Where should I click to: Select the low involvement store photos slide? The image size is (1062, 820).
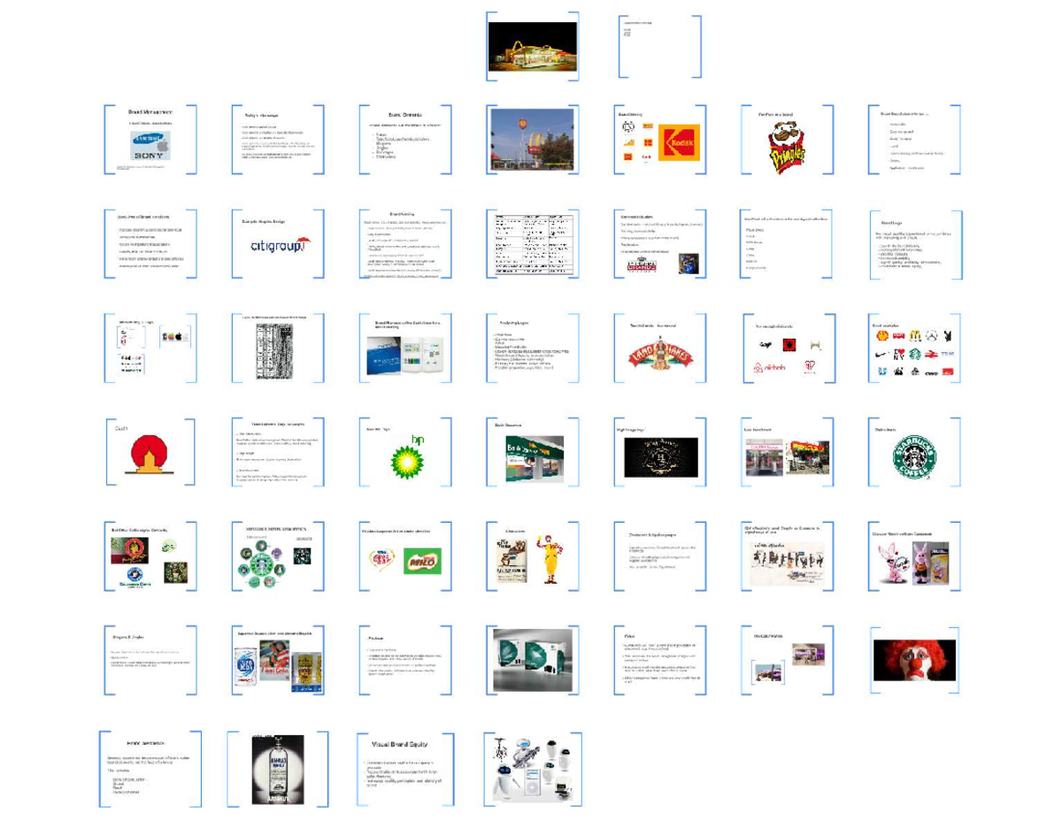(788, 453)
